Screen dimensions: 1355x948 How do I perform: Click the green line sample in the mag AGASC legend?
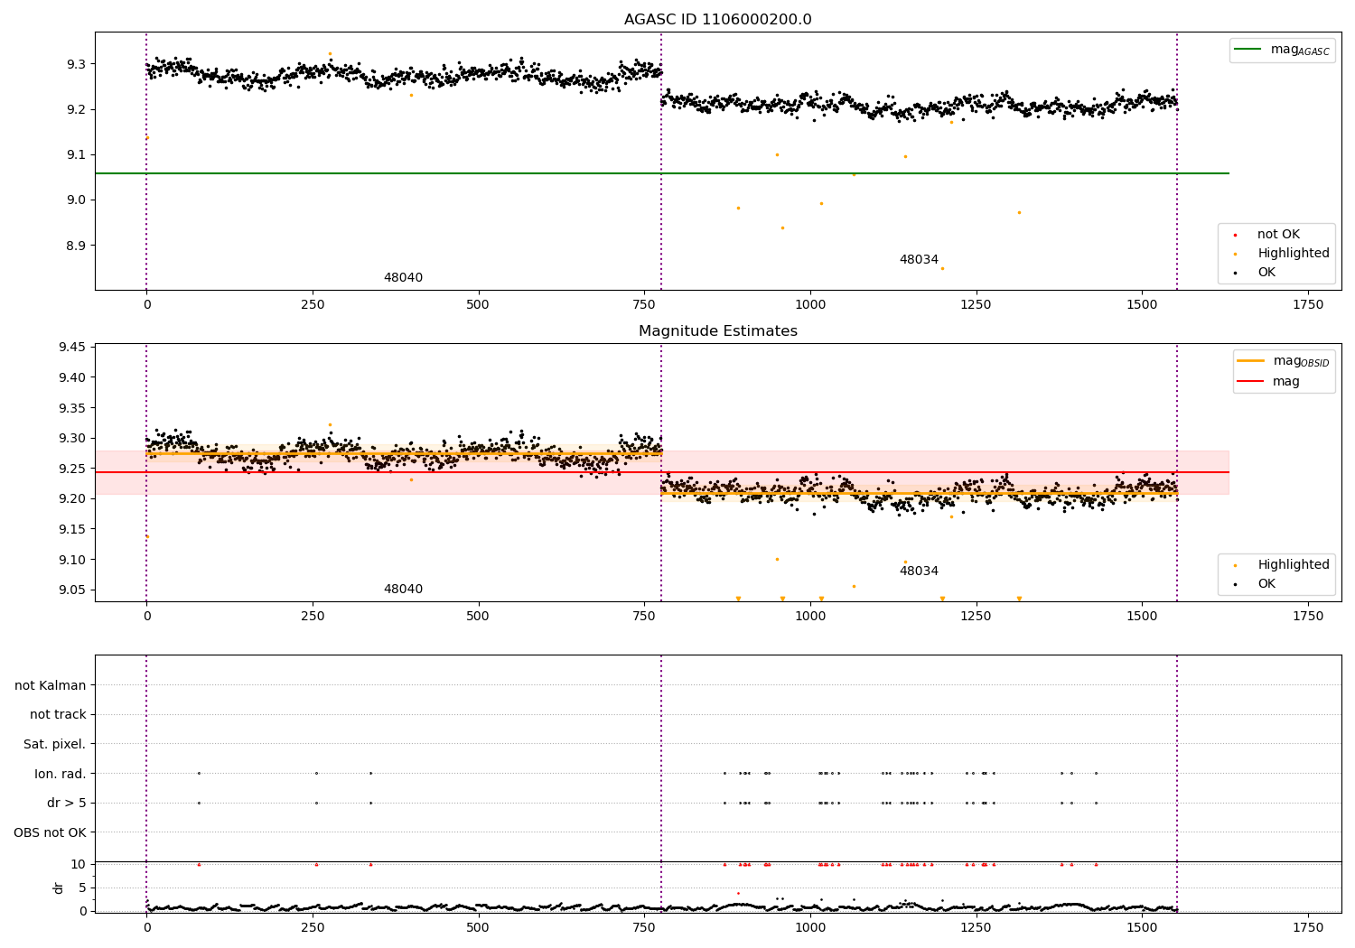pos(1248,50)
